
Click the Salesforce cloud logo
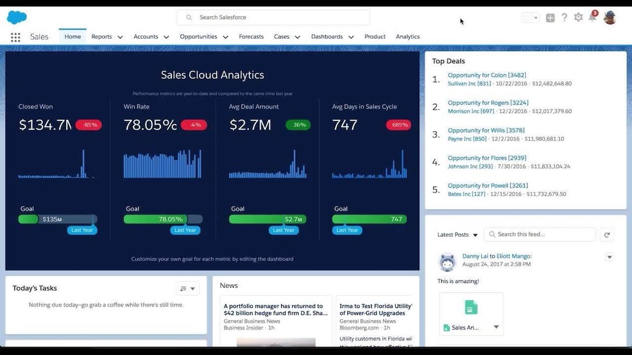[17, 17]
